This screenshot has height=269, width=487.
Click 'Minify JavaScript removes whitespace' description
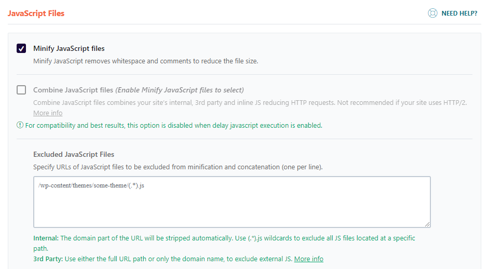[146, 61]
